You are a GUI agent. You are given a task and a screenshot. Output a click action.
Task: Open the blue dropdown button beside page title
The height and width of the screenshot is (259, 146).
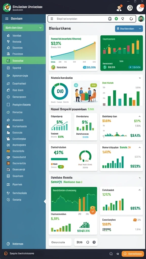point(129,29)
